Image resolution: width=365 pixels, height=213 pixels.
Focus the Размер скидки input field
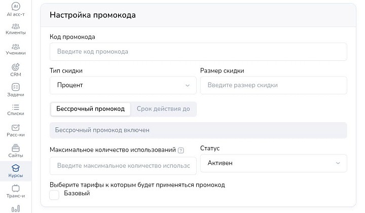click(274, 85)
